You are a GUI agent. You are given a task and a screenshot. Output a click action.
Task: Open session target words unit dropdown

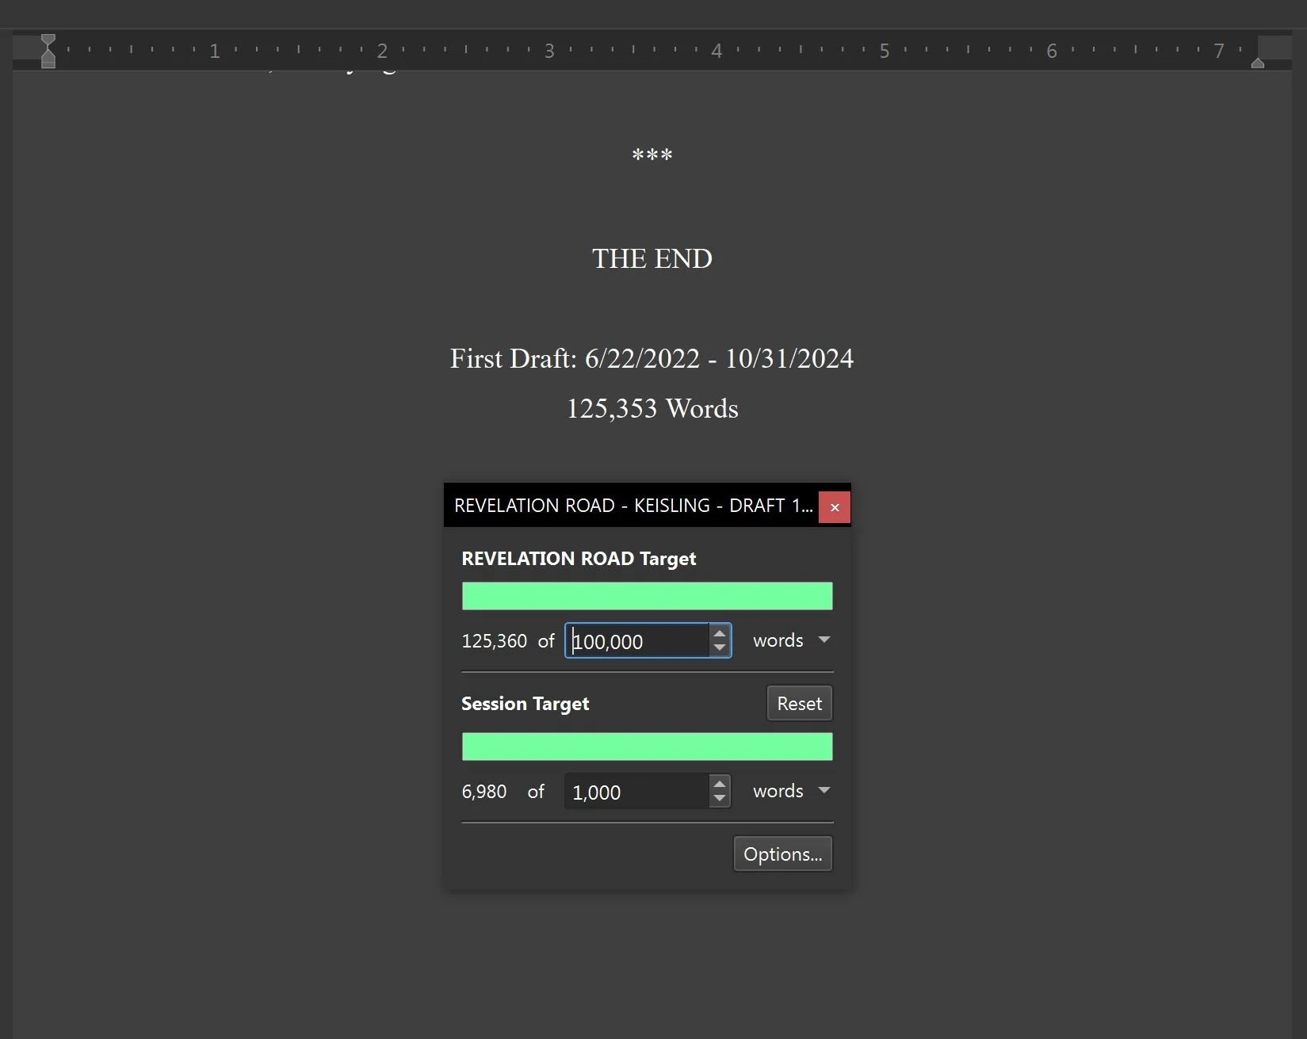(791, 791)
